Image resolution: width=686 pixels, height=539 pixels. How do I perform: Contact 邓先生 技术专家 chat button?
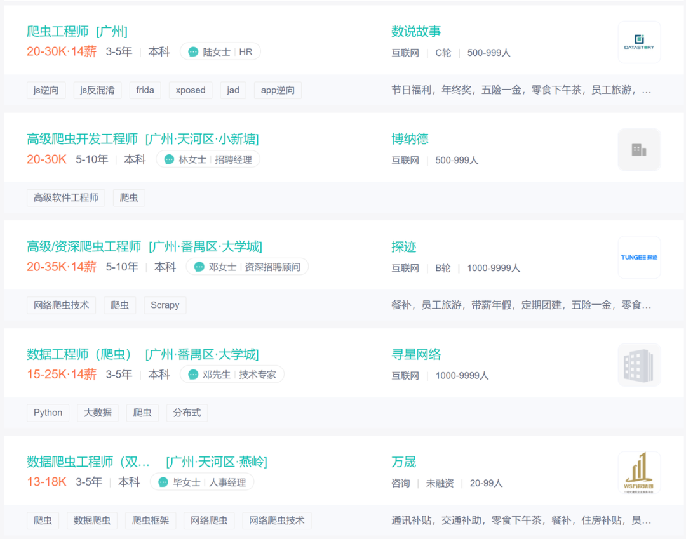(x=232, y=374)
